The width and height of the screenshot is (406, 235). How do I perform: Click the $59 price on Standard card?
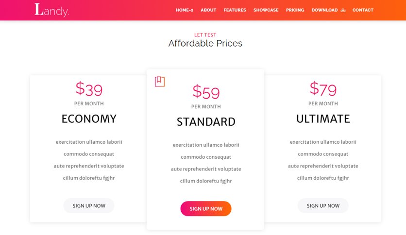coord(206,92)
